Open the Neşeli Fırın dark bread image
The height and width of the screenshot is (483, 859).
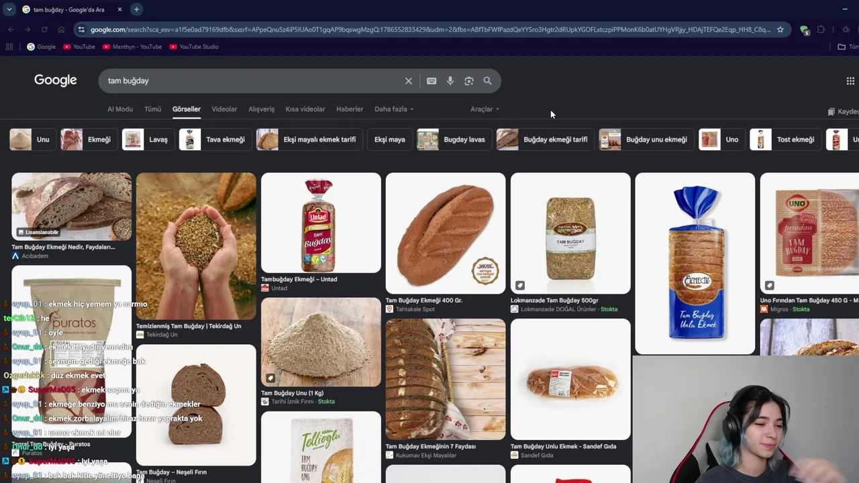(x=196, y=405)
